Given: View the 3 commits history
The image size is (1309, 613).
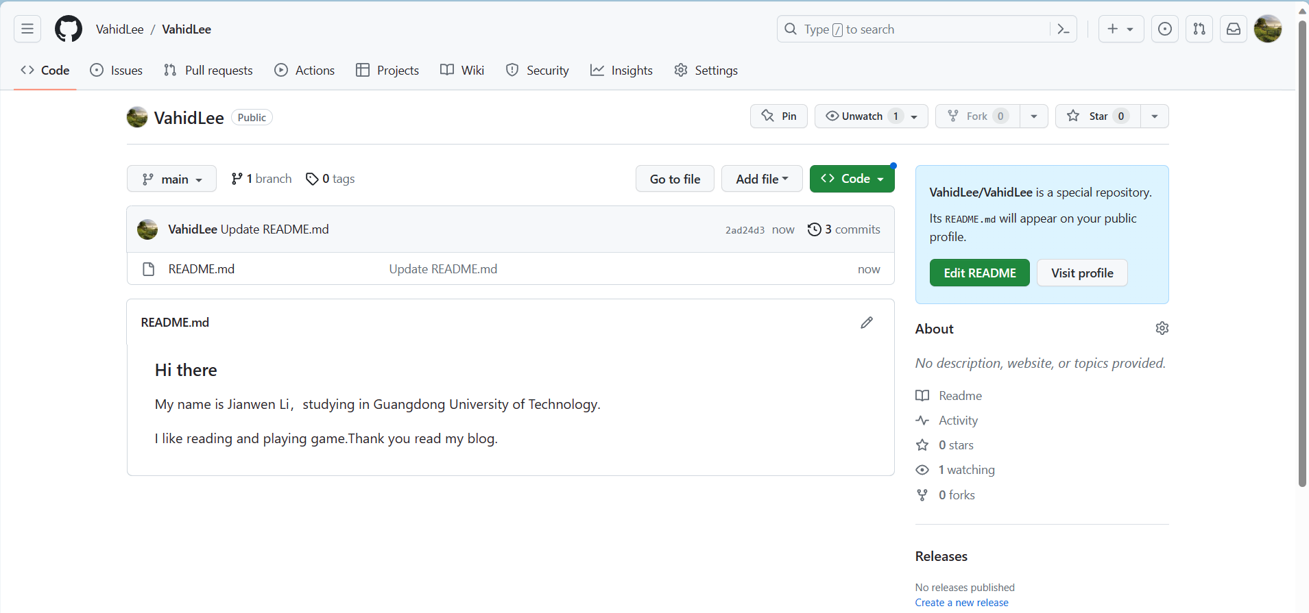Looking at the screenshot, I should pyautogui.click(x=844, y=229).
